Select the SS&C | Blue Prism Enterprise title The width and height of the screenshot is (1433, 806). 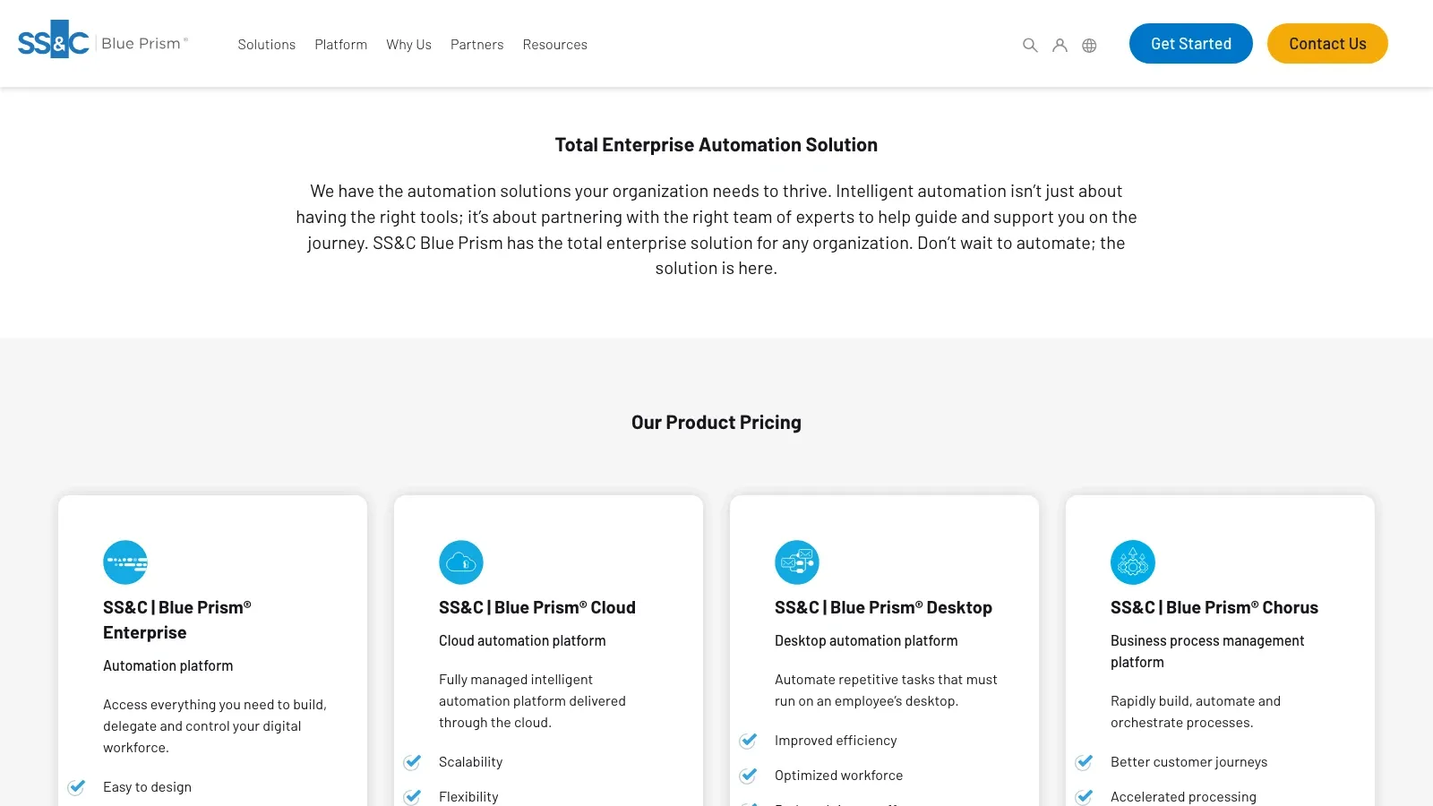point(177,620)
